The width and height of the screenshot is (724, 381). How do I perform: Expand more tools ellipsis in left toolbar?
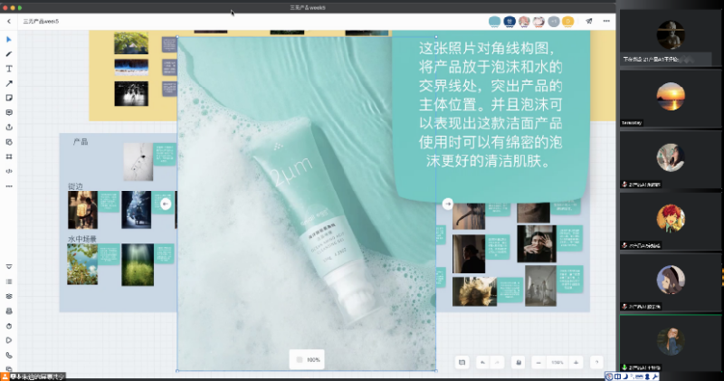pyautogui.click(x=9, y=186)
